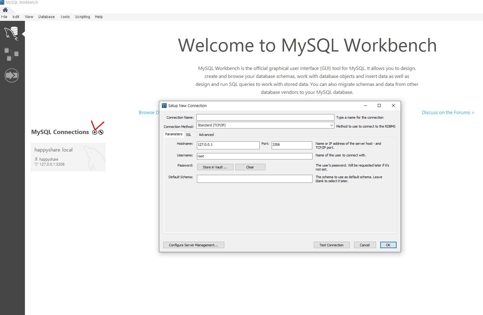
Task: Add new MySQL connection plus icon
Action: click(95, 132)
